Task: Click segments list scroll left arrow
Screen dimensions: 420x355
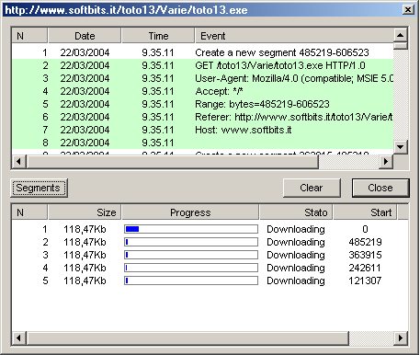Action: [x=19, y=338]
